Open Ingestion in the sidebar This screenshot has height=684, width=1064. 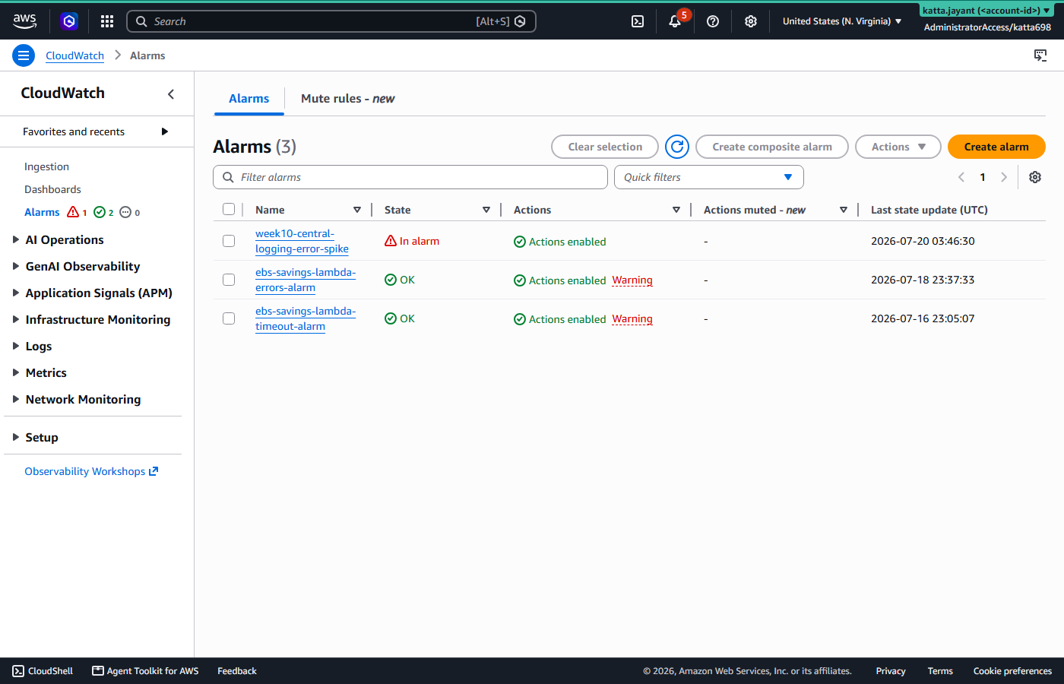46,166
